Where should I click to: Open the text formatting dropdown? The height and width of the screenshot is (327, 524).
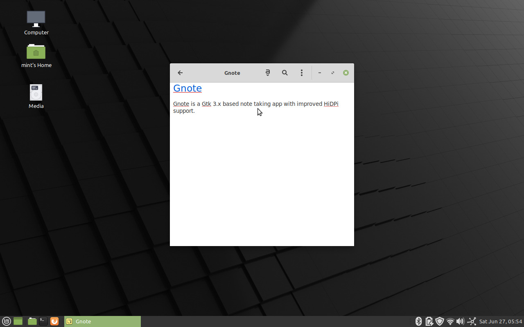tap(268, 73)
